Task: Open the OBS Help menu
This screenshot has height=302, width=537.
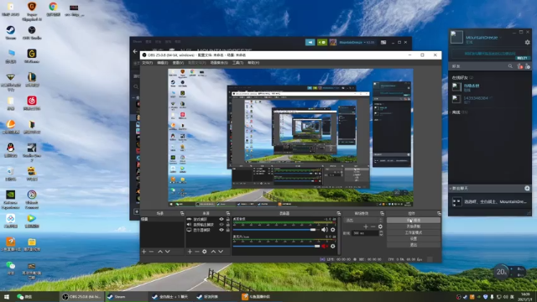Action: click(x=253, y=63)
